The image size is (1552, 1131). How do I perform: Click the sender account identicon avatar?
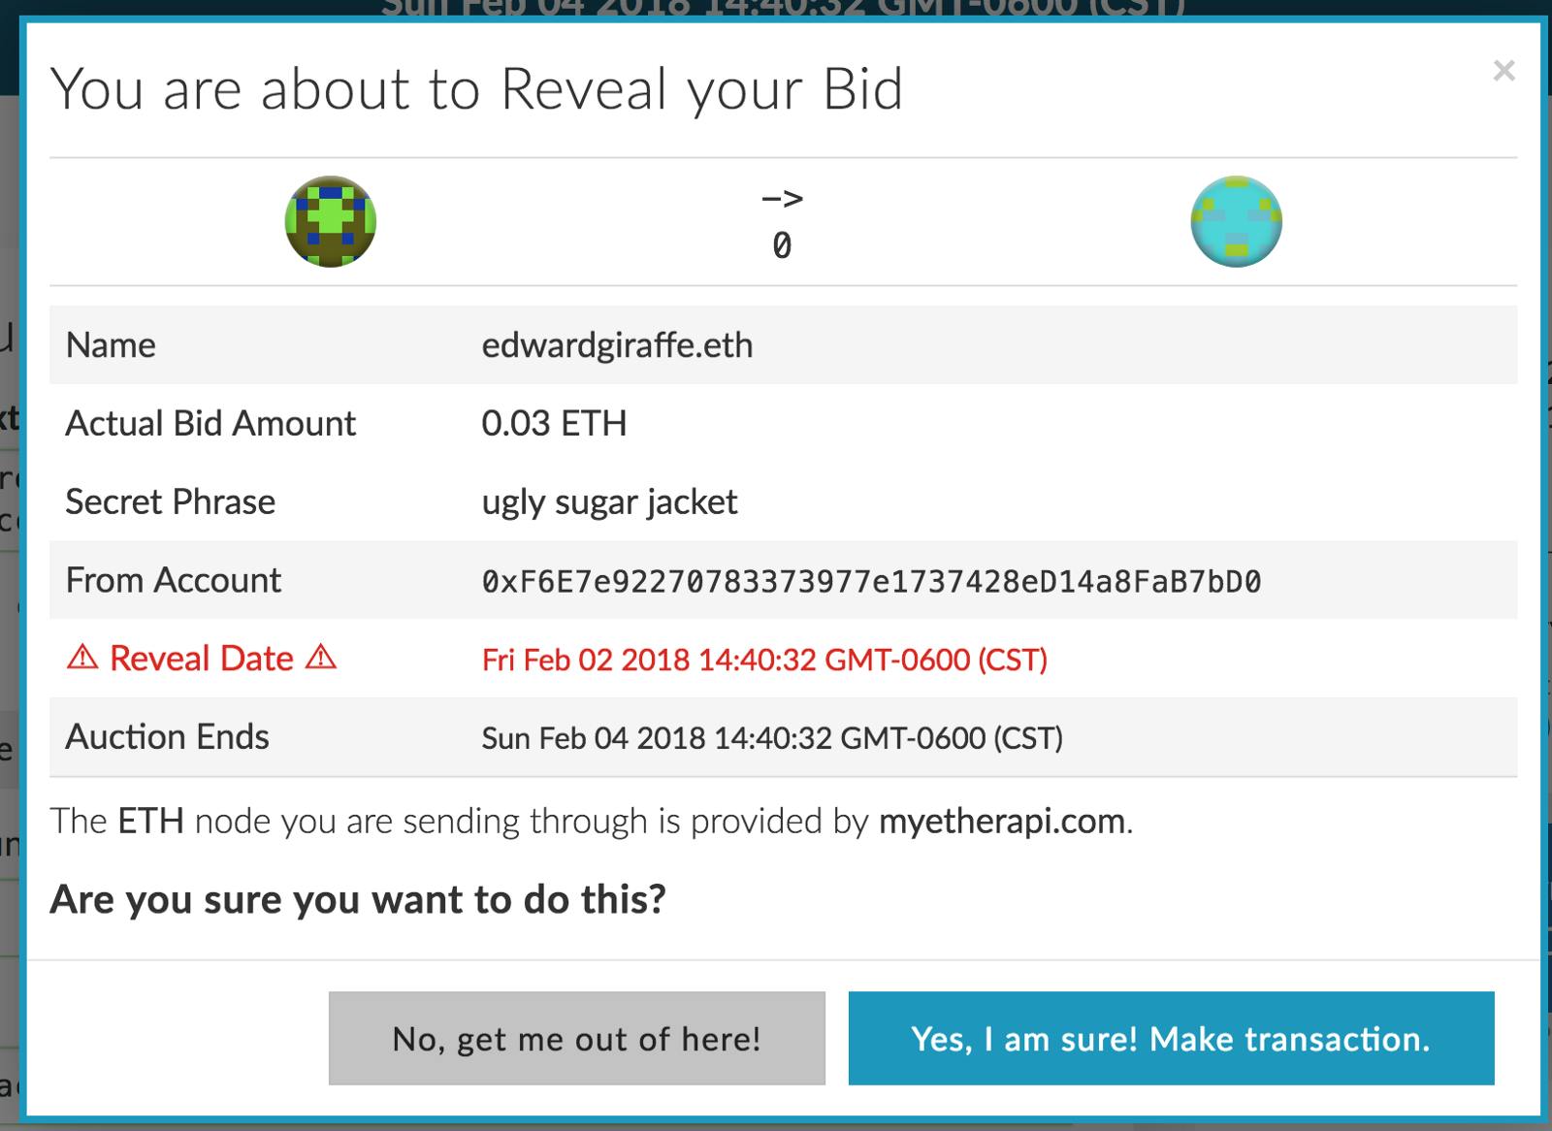pyautogui.click(x=331, y=221)
